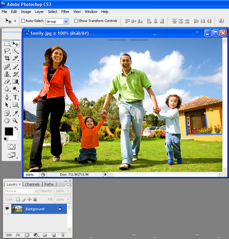Open the Group auto-select dropdown
Image resolution: width=229 pixels, height=239 pixels.
click(x=66, y=21)
